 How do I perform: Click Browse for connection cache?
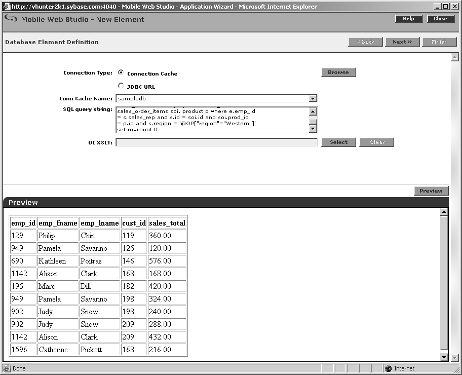pos(338,72)
